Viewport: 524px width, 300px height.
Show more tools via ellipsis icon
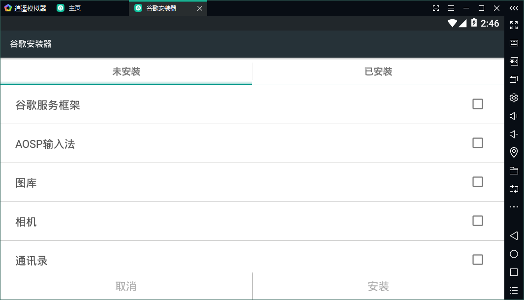514,207
